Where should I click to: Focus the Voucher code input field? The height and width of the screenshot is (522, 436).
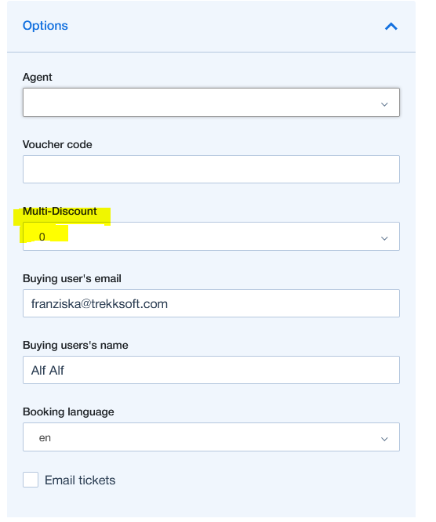pos(211,169)
